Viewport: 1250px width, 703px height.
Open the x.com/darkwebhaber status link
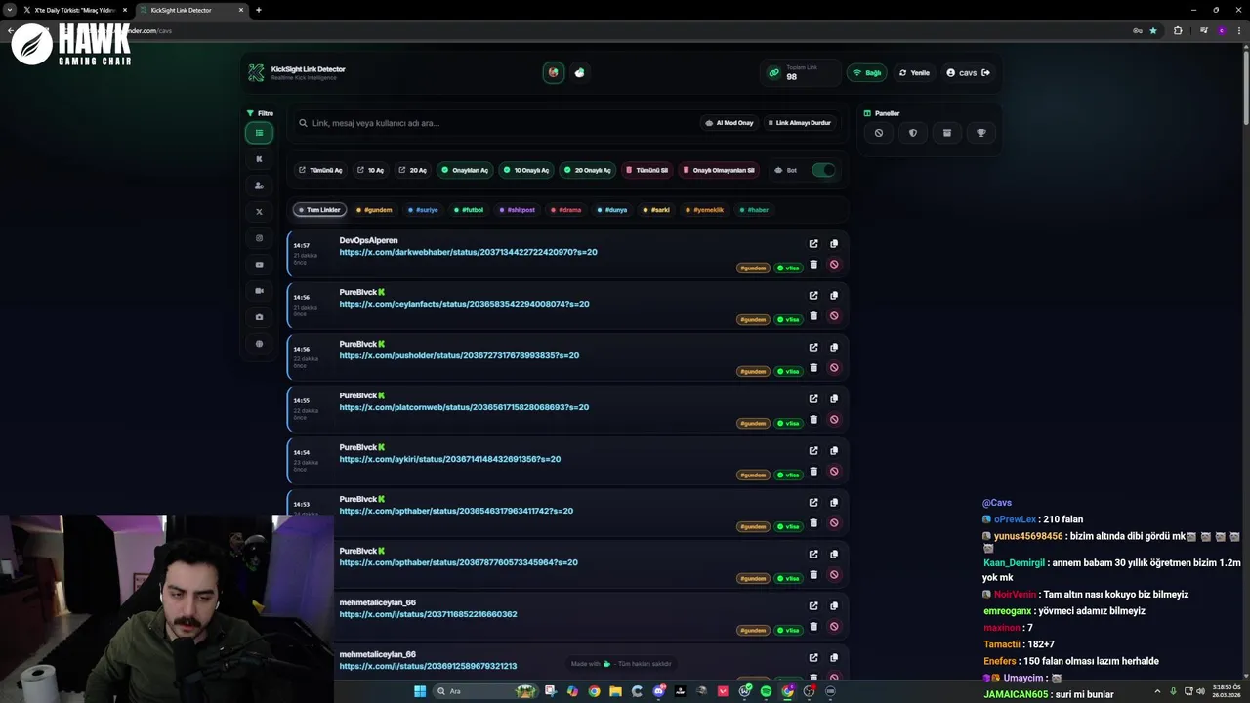468,252
